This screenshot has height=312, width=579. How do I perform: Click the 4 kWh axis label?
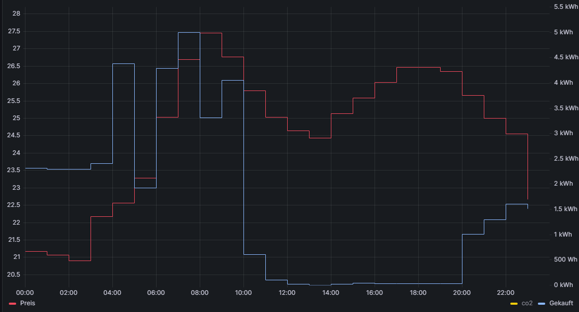[563, 83]
